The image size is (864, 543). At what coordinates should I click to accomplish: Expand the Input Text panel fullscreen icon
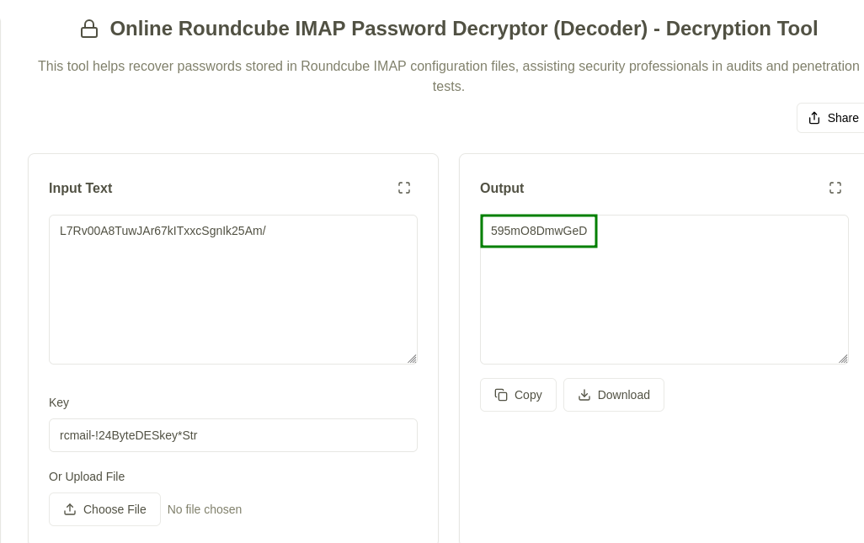click(404, 188)
